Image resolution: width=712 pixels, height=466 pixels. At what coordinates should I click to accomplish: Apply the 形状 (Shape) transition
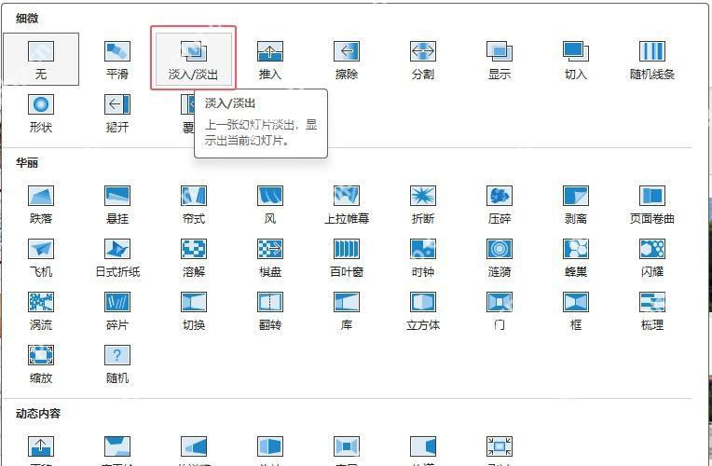tap(41, 113)
